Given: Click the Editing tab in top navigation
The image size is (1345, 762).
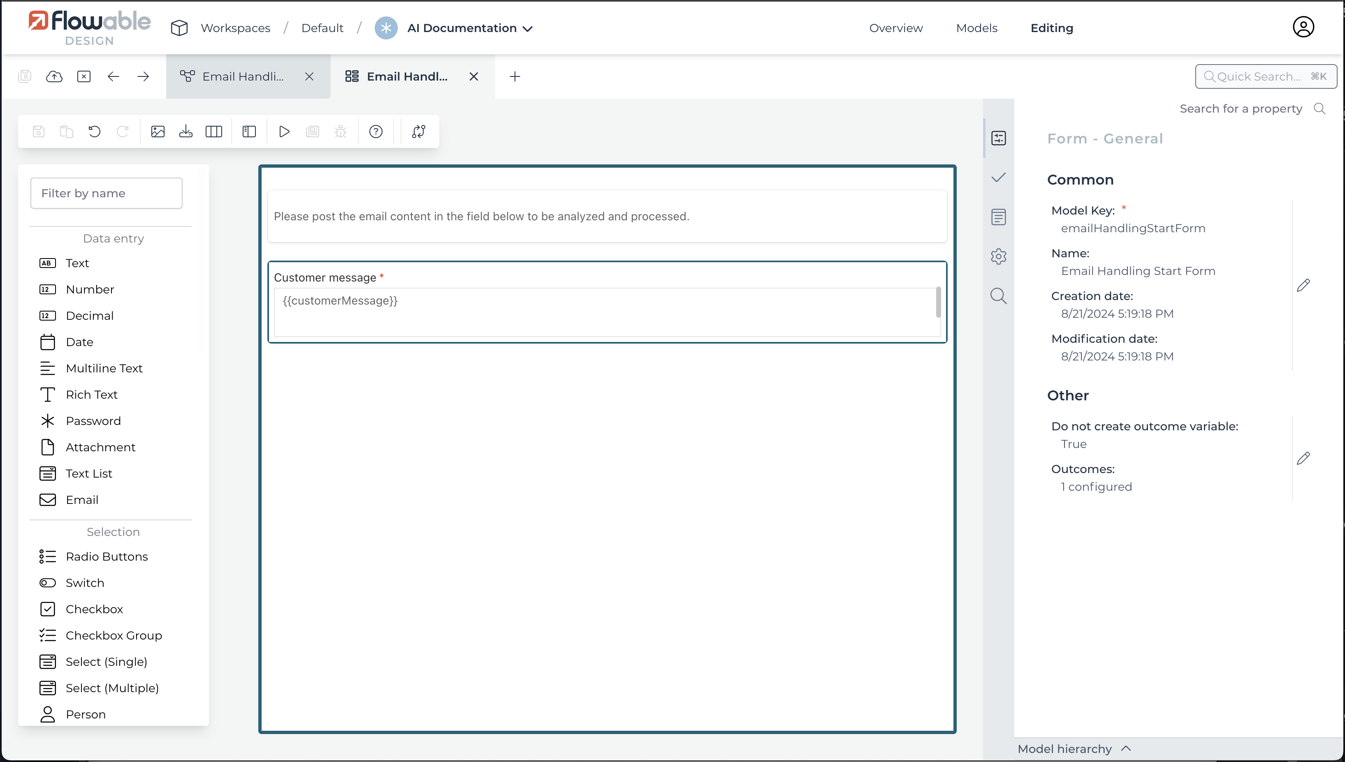Looking at the screenshot, I should [1051, 28].
